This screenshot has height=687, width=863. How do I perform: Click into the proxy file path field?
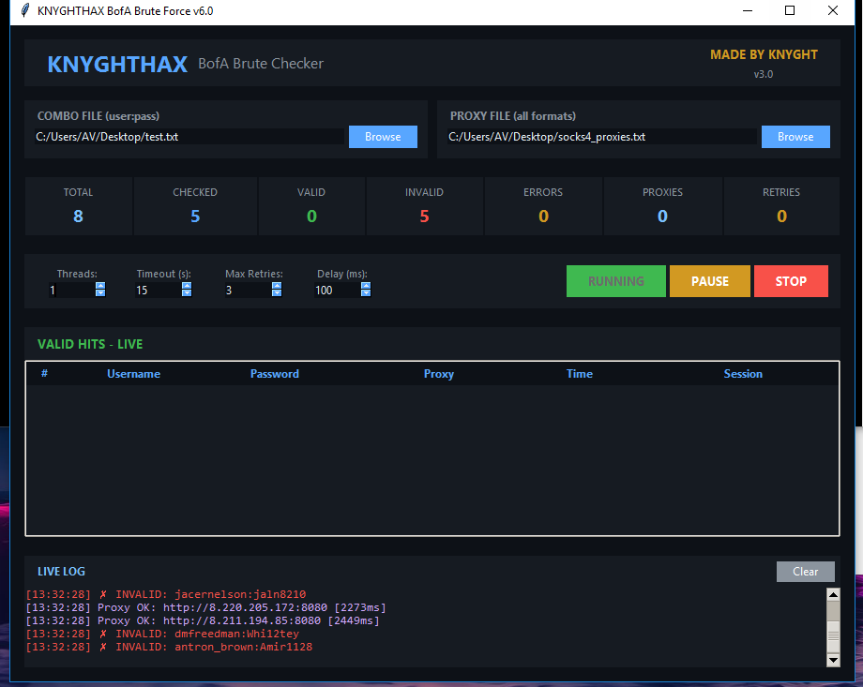pyautogui.click(x=600, y=137)
